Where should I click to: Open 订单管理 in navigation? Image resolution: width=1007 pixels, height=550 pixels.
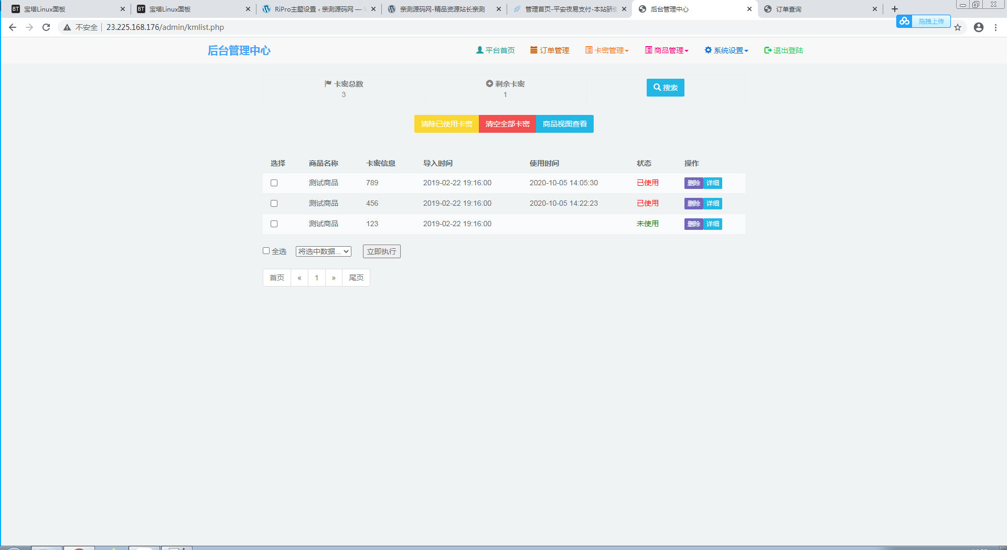coord(550,50)
